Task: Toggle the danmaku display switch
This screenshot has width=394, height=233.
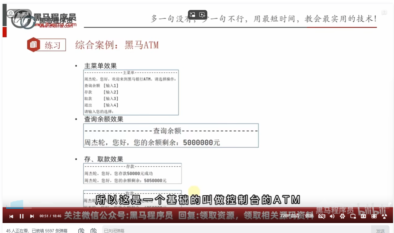Action: 81,230
